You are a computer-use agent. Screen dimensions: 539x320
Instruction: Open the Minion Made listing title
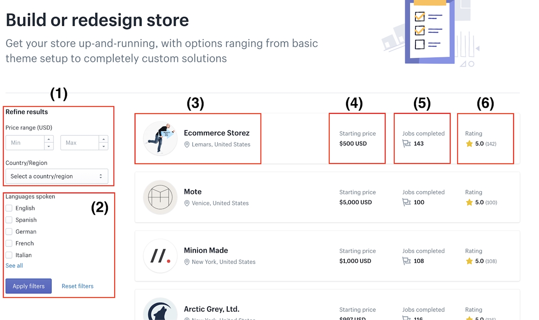206,250
